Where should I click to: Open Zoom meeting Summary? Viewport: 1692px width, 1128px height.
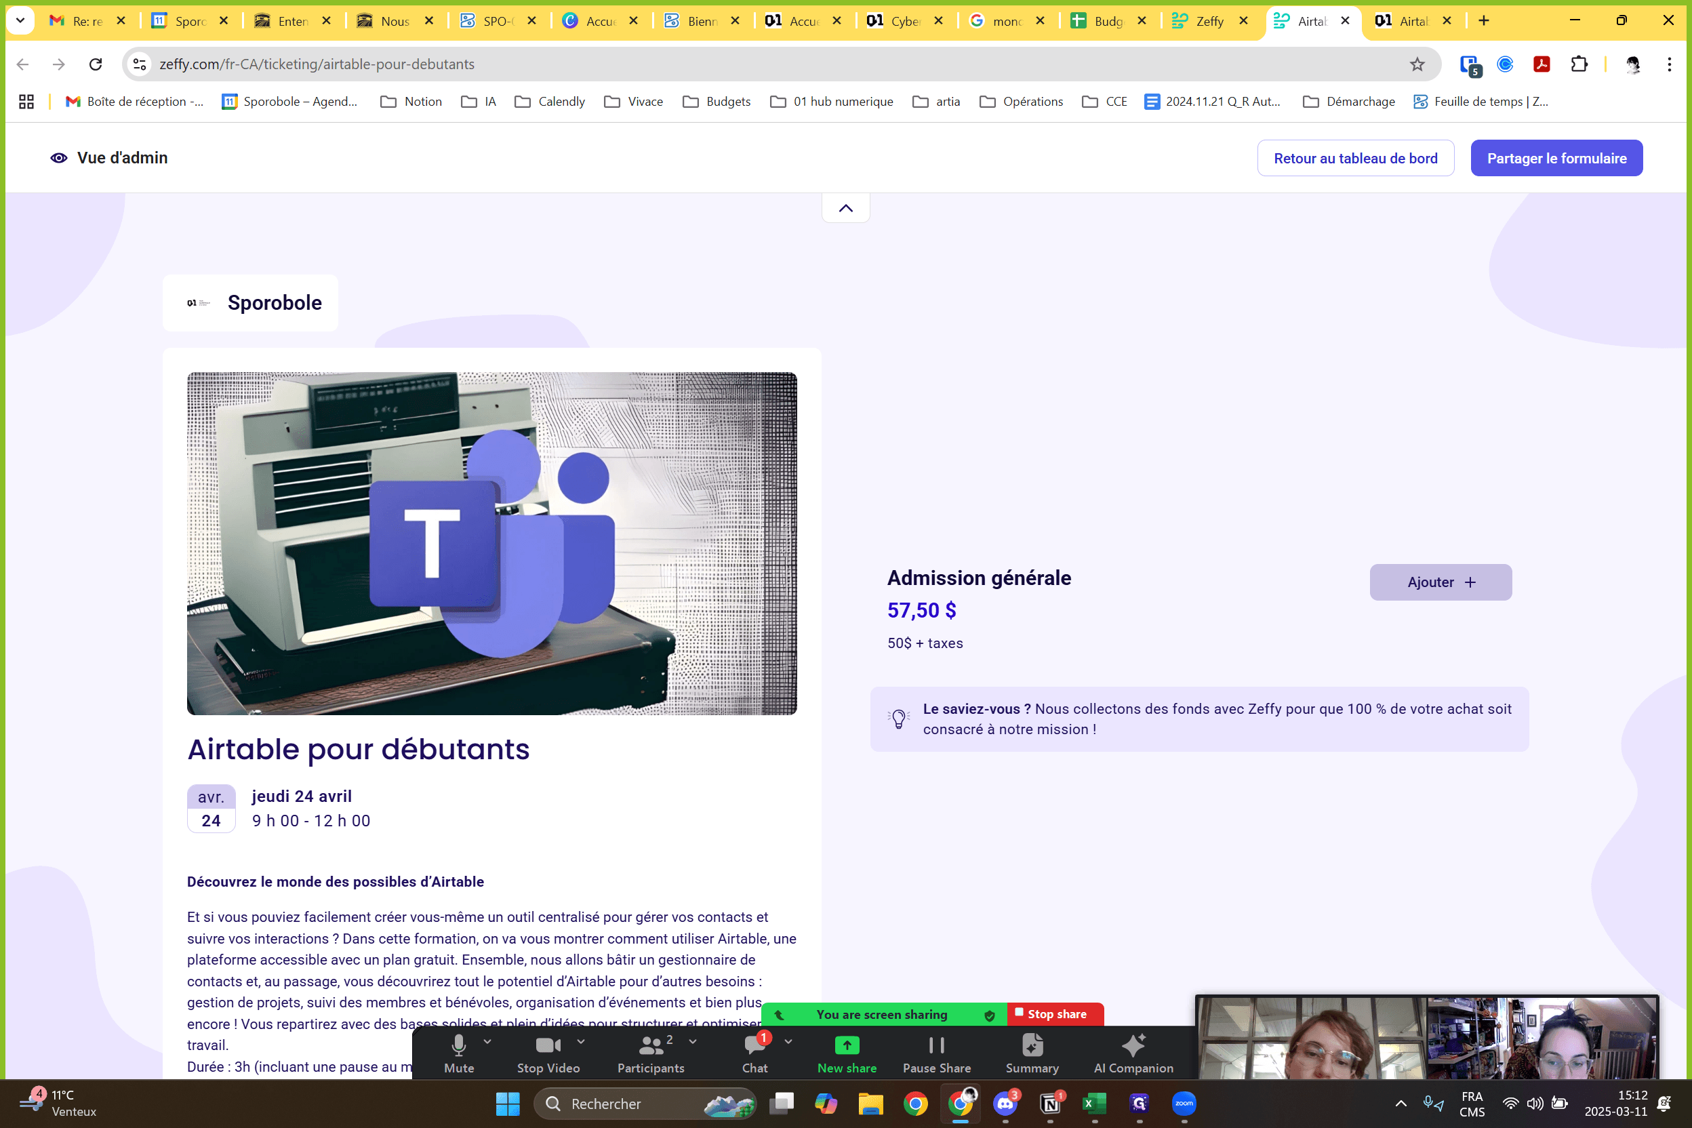(1032, 1053)
